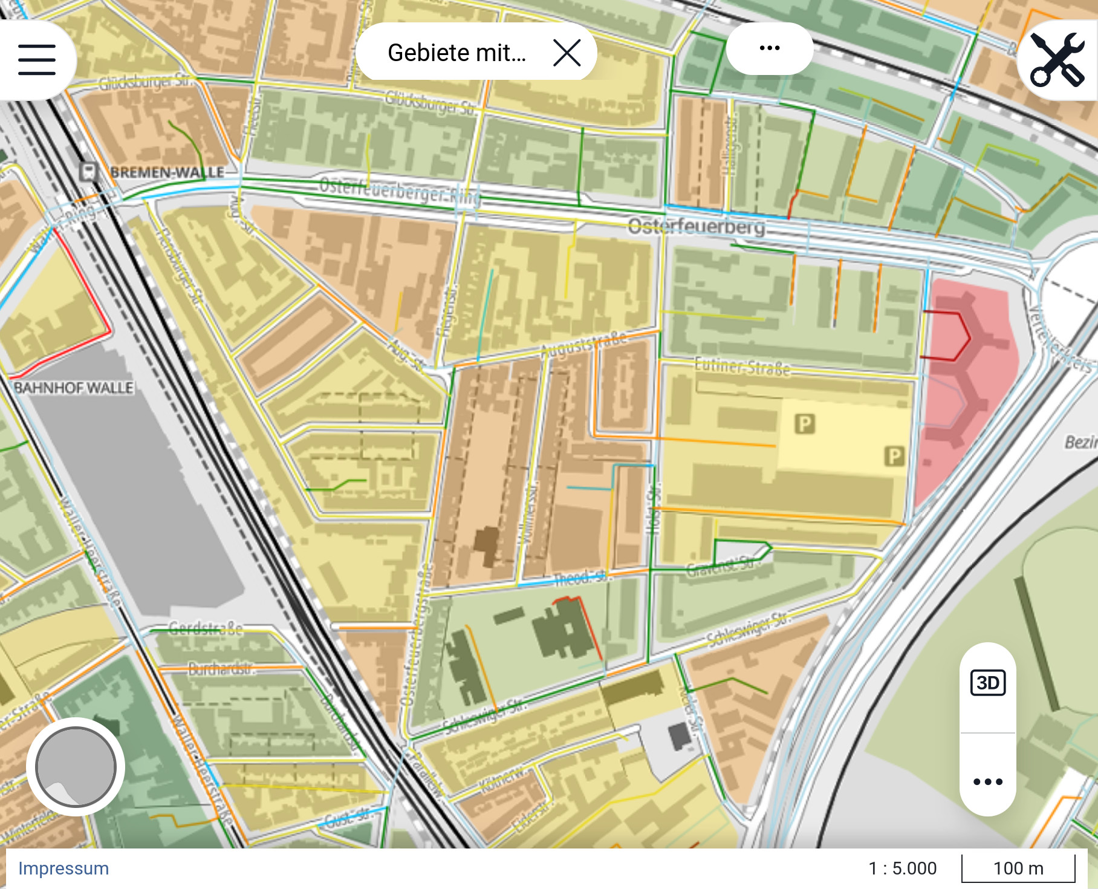The image size is (1098, 889).
Task: Close the 'Gebiete mit...' layer chip
Action: pyautogui.click(x=567, y=53)
